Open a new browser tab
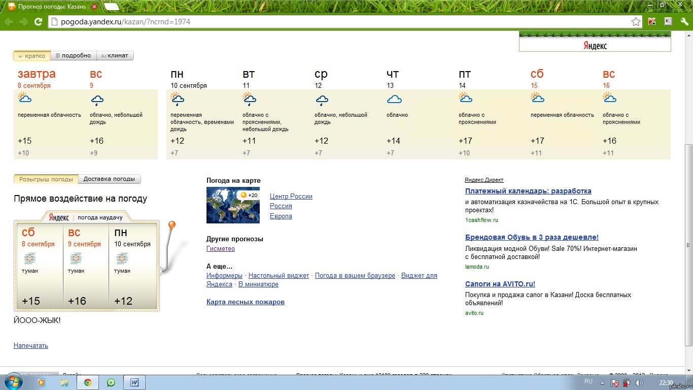 [x=112, y=7]
